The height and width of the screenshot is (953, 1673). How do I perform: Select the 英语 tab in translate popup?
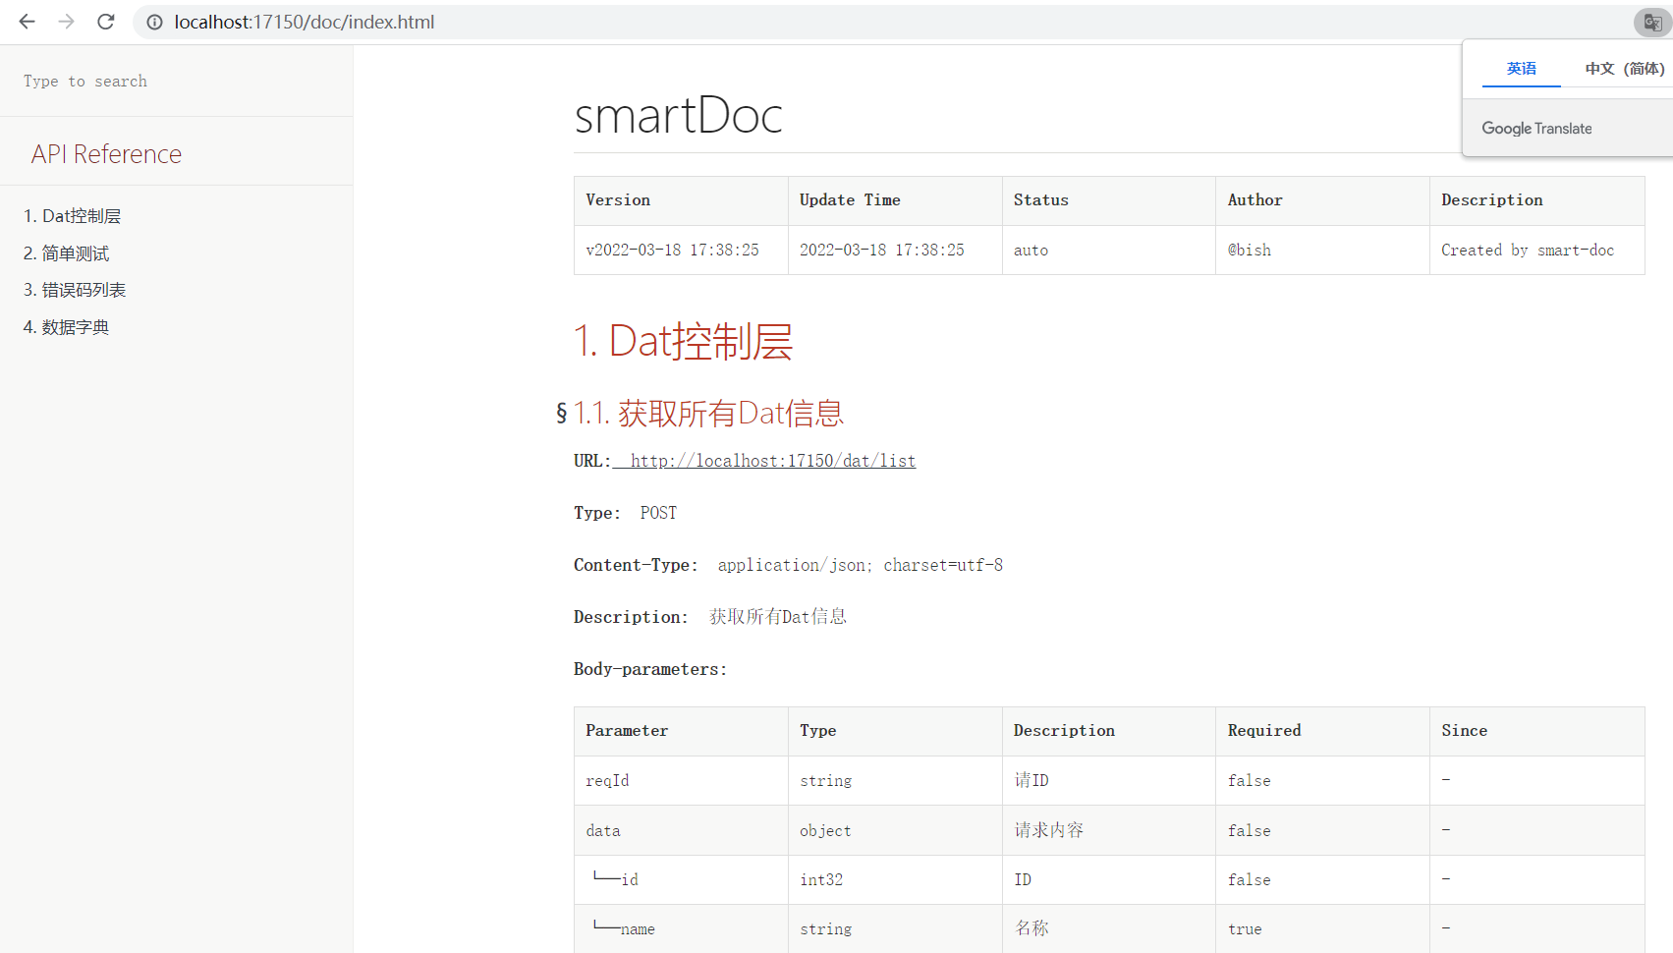pyautogui.click(x=1521, y=69)
